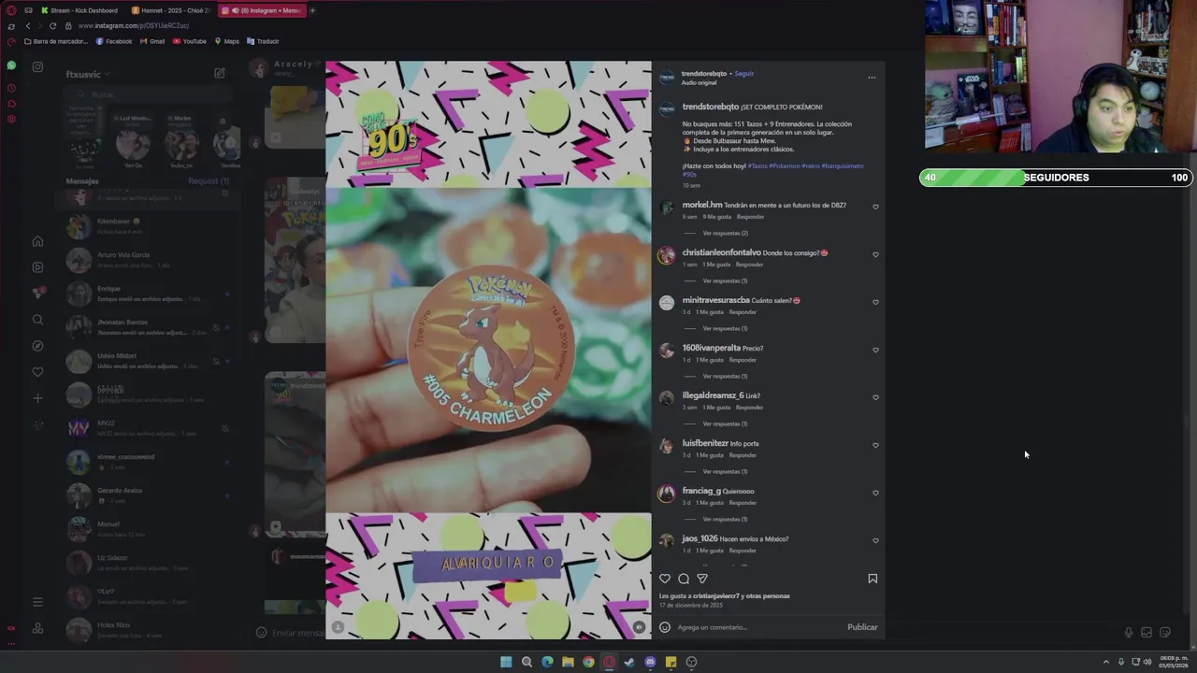Open the Facebook bookmark
1197x673 pixels.
click(114, 41)
